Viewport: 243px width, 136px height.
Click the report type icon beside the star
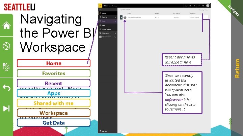pyautogui.click(x=121, y=17)
